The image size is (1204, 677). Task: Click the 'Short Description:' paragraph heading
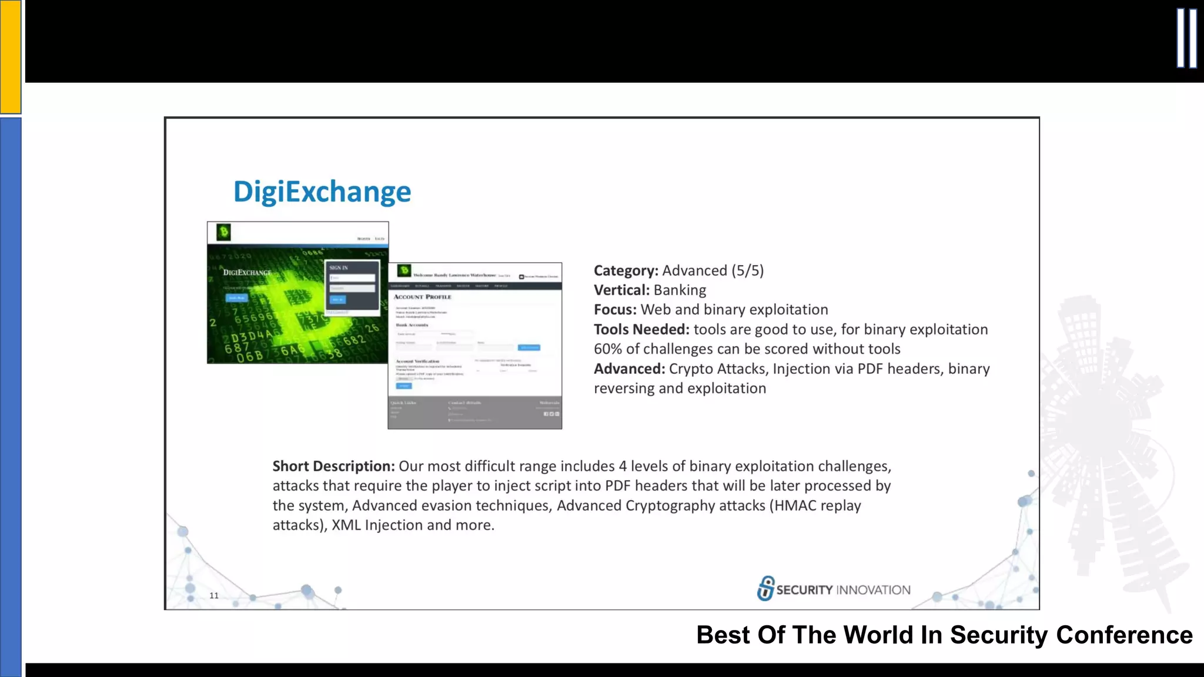[333, 466]
